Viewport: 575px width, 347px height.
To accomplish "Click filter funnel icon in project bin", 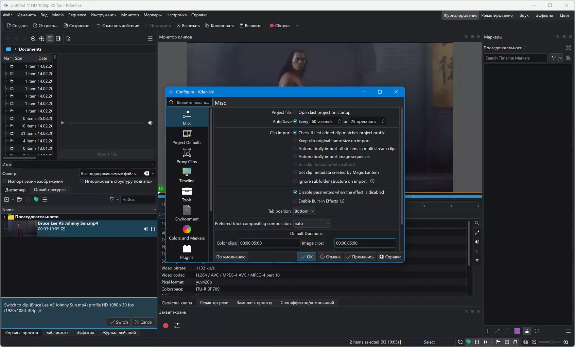I will (x=111, y=200).
